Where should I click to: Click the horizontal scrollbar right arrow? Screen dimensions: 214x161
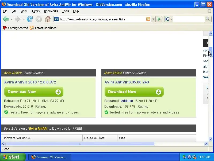pos(206,144)
